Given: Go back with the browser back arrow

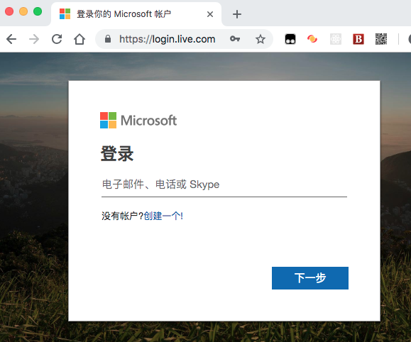Looking at the screenshot, I should (x=11, y=39).
